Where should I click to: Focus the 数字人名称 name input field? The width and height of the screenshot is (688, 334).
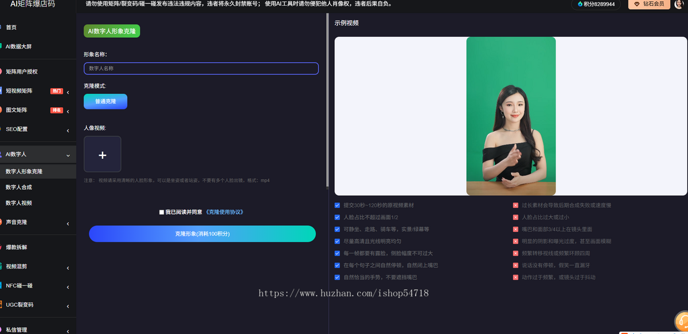click(x=201, y=68)
